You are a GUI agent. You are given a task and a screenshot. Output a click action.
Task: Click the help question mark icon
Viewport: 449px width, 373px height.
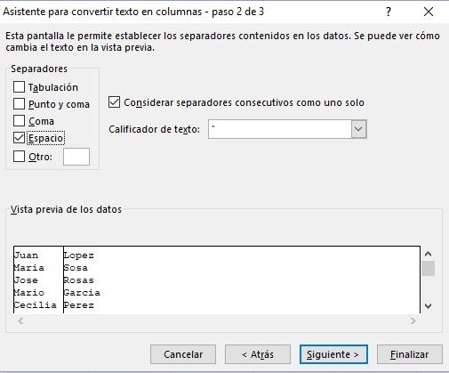389,12
